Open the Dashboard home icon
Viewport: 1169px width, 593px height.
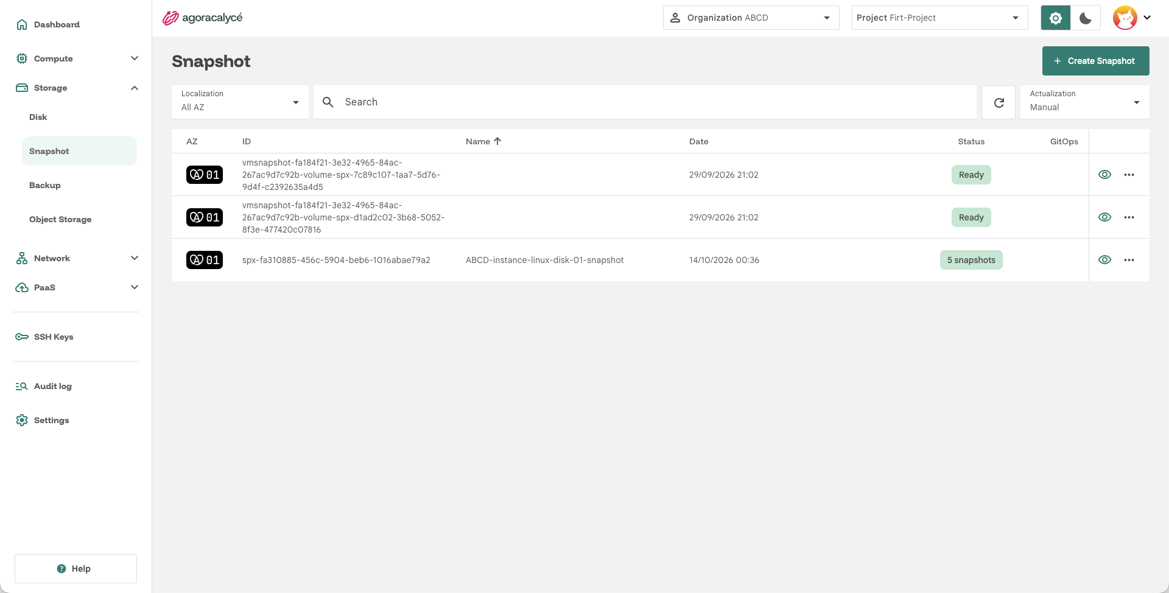tap(22, 24)
